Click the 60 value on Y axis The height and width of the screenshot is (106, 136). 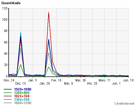click(x=6, y=42)
